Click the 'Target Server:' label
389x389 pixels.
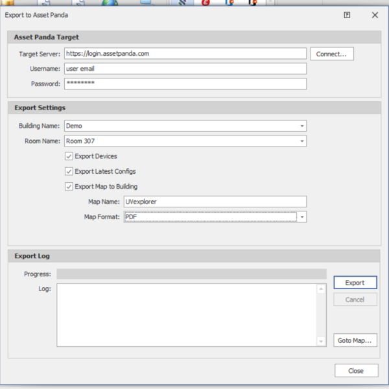[x=40, y=54]
